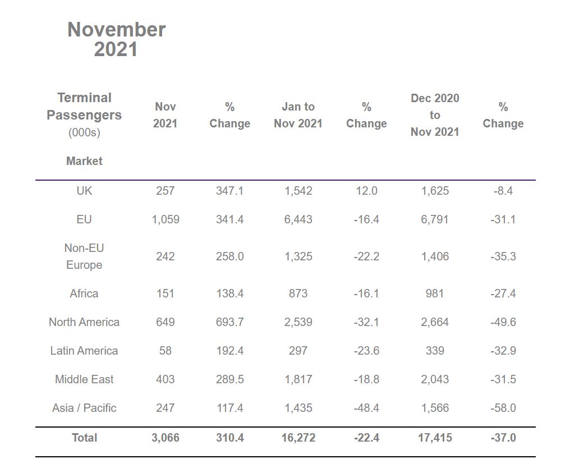Screen dimensions: 570x468
Task: Select the Total row label
Action: pyautogui.click(x=84, y=438)
